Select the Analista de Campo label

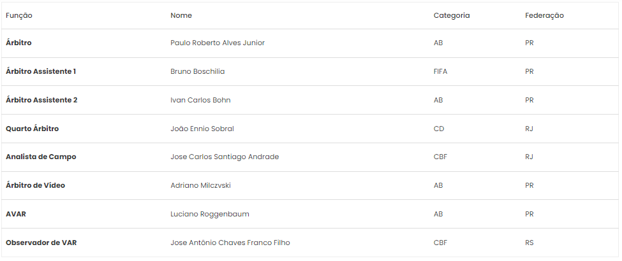click(x=41, y=157)
